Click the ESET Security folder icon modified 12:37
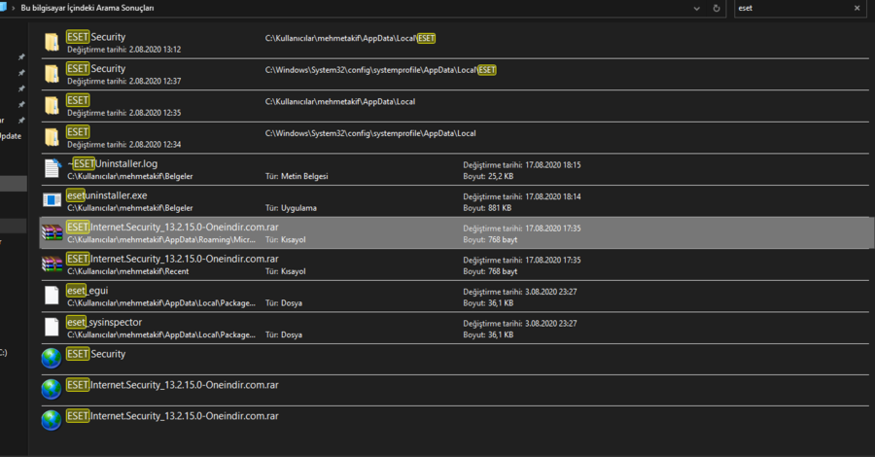Viewport: 875px width, 457px height. click(x=52, y=74)
